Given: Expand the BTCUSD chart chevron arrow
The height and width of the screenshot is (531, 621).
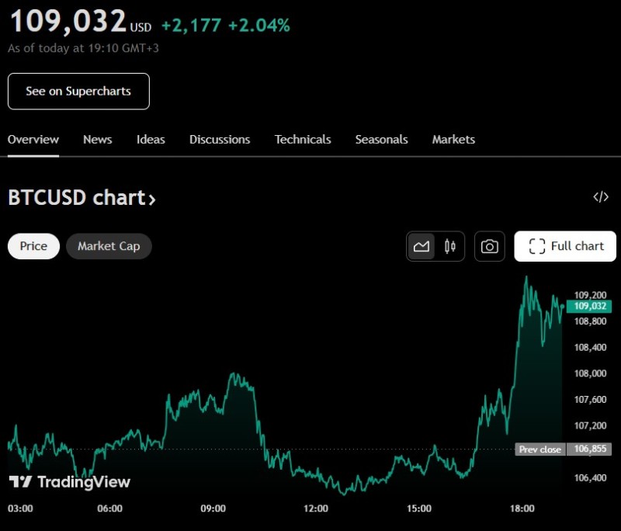Looking at the screenshot, I should (x=151, y=200).
